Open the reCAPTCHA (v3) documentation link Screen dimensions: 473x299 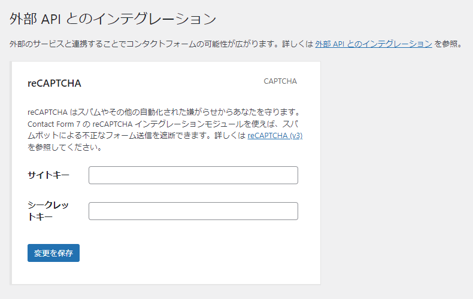tap(275, 136)
